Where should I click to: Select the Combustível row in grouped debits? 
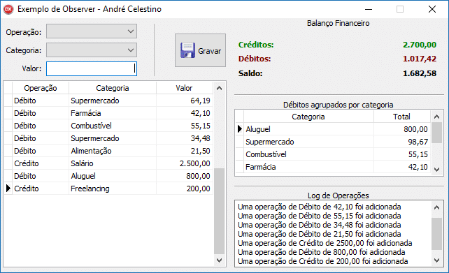click(x=333, y=154)
